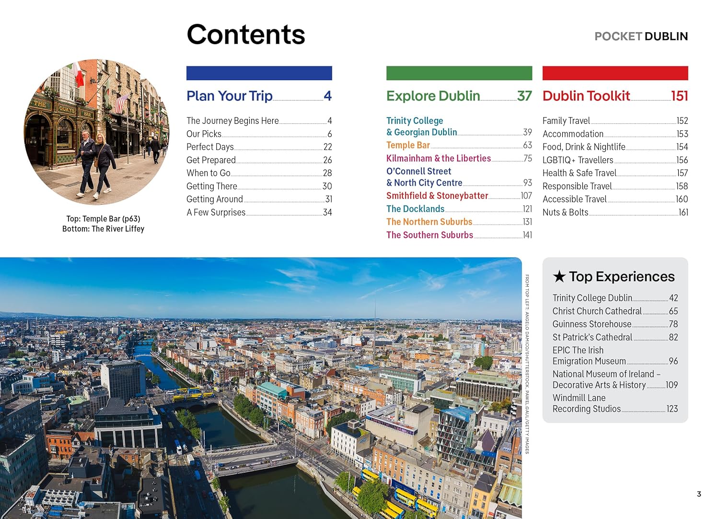Click the 'Accommodation' entry
Screen dimensions: 719x519
point(615,134)
